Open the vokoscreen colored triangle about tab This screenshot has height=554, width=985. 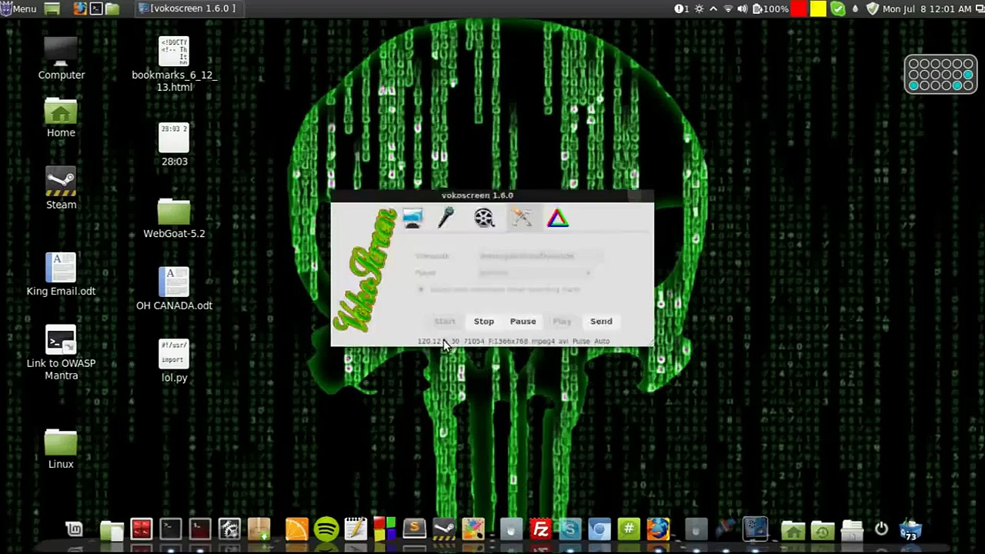tap(558, 219)
